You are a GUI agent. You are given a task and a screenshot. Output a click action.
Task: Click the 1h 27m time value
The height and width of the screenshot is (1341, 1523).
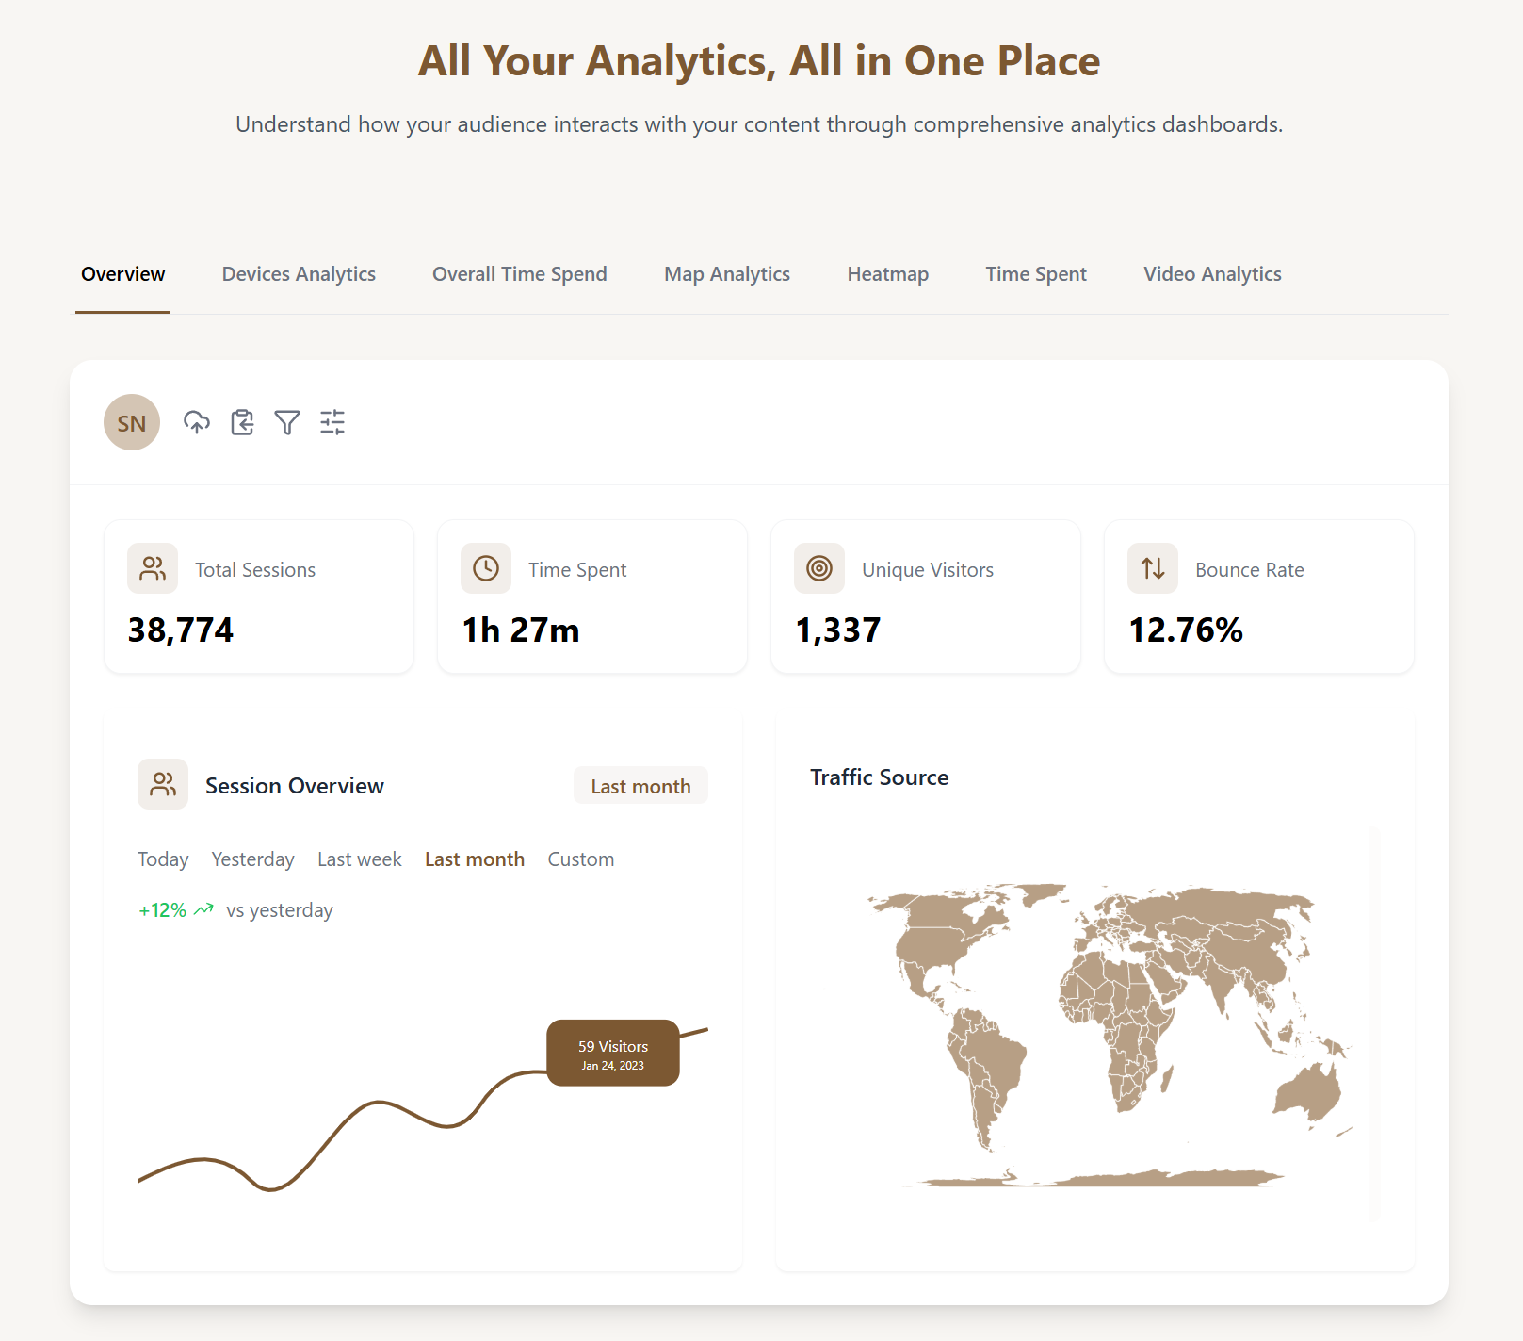coord(521,630)
